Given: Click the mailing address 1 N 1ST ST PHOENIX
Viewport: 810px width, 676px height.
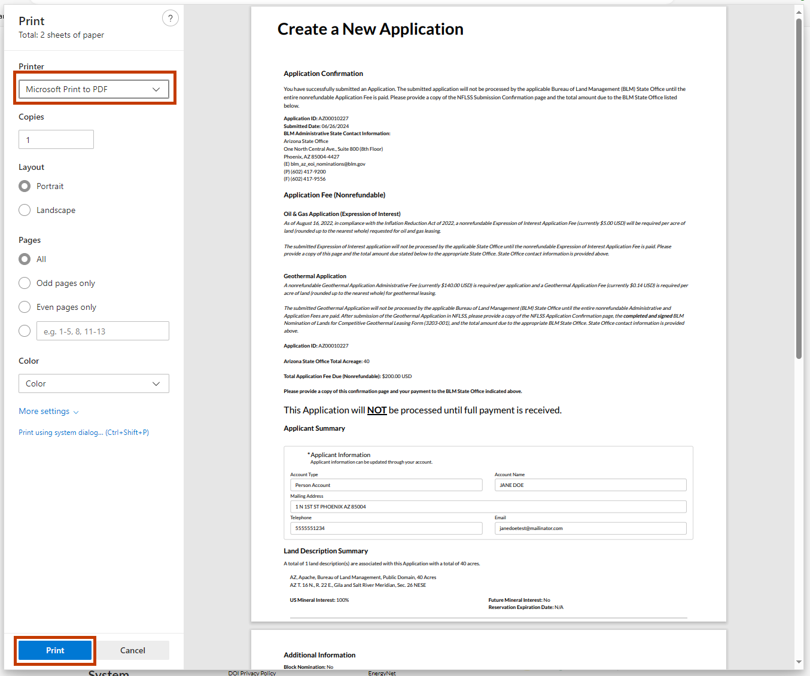Looking at the screenshot, I should (488, 507).
